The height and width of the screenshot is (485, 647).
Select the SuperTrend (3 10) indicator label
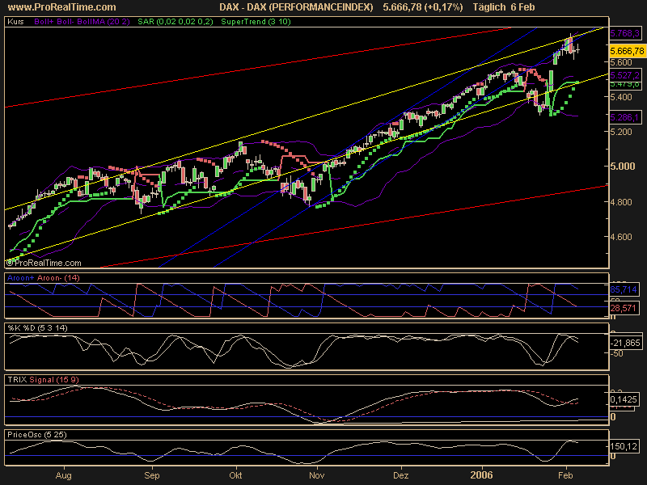(x=256, y=22)
